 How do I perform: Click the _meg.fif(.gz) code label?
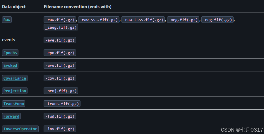click(183, 20)
